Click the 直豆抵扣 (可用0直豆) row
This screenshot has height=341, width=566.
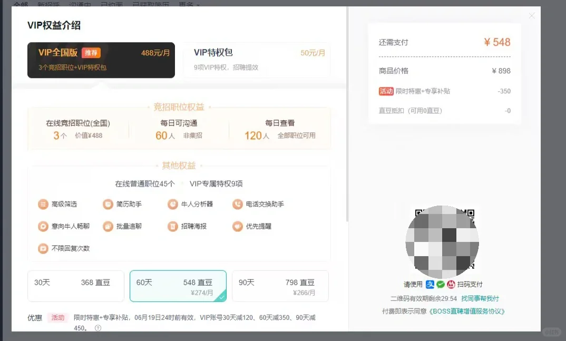445,111
